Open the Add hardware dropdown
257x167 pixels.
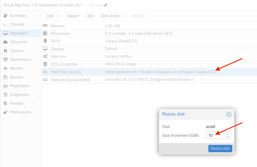coord(53,16)
